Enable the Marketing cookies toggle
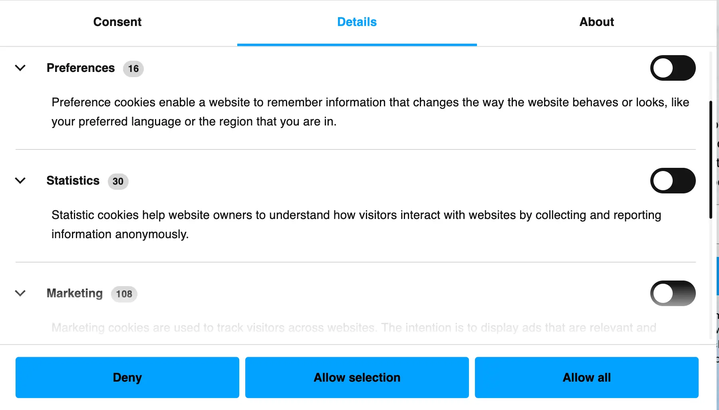719x410 pixels. tap(673, 293)
